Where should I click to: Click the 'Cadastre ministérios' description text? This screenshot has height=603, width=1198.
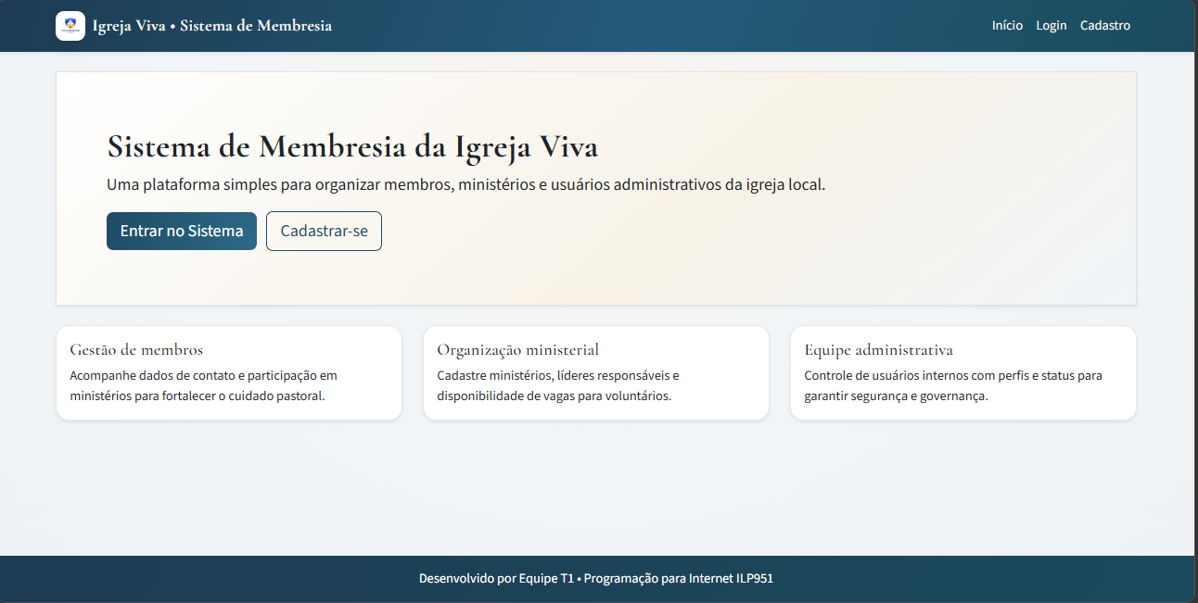point(557,385)
